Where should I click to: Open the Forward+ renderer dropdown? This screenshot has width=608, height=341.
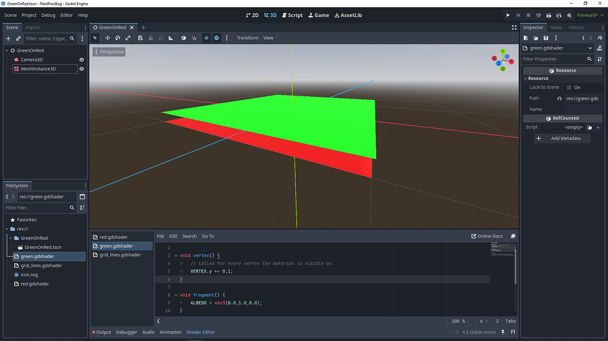point(590,15)
